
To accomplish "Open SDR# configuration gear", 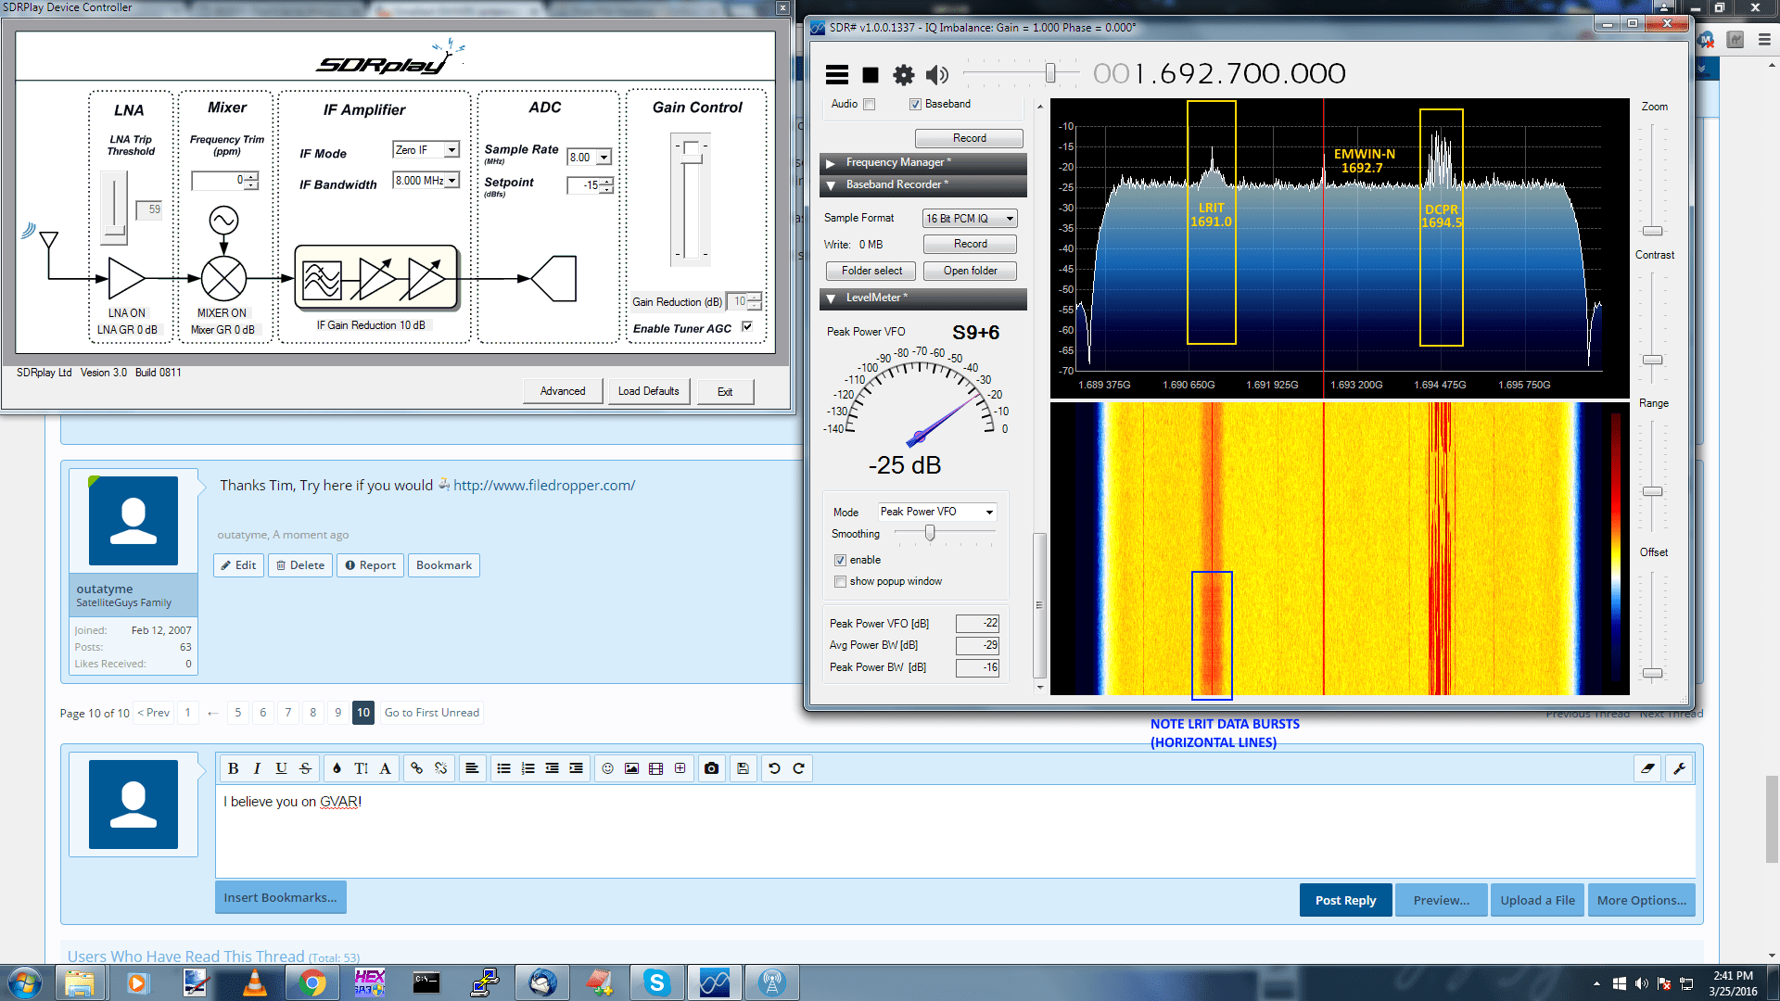I will click(903, 74).
